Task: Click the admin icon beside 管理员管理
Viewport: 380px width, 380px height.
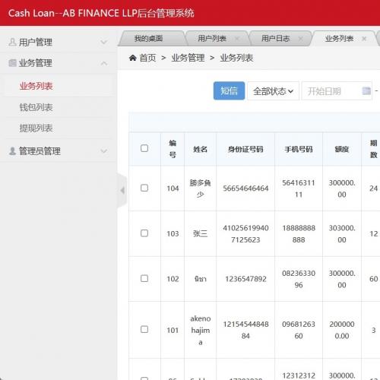Action: tap(12, 151)
